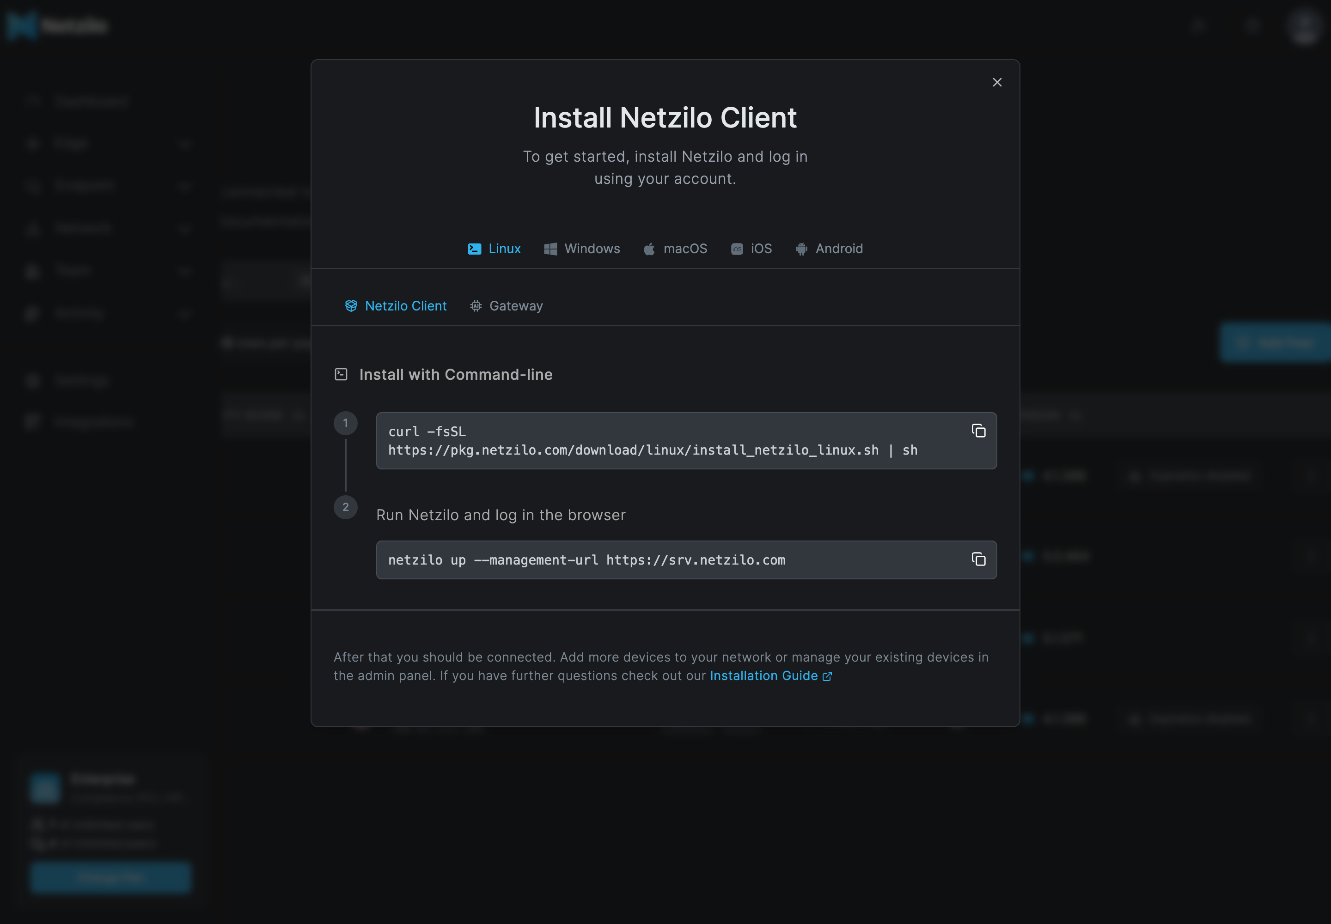Select the Linux platform tab
The height and width of the screenshot is (924, 1331).
(494, 249)
